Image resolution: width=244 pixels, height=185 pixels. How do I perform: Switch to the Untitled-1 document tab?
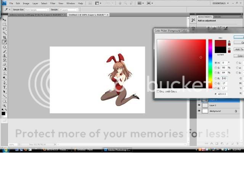tap(87, 15)
